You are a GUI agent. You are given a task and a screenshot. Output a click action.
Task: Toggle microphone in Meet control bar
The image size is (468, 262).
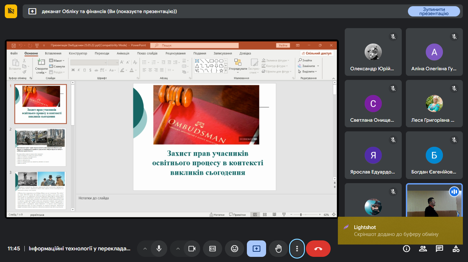pyautogui.click(x=159, y=249)
